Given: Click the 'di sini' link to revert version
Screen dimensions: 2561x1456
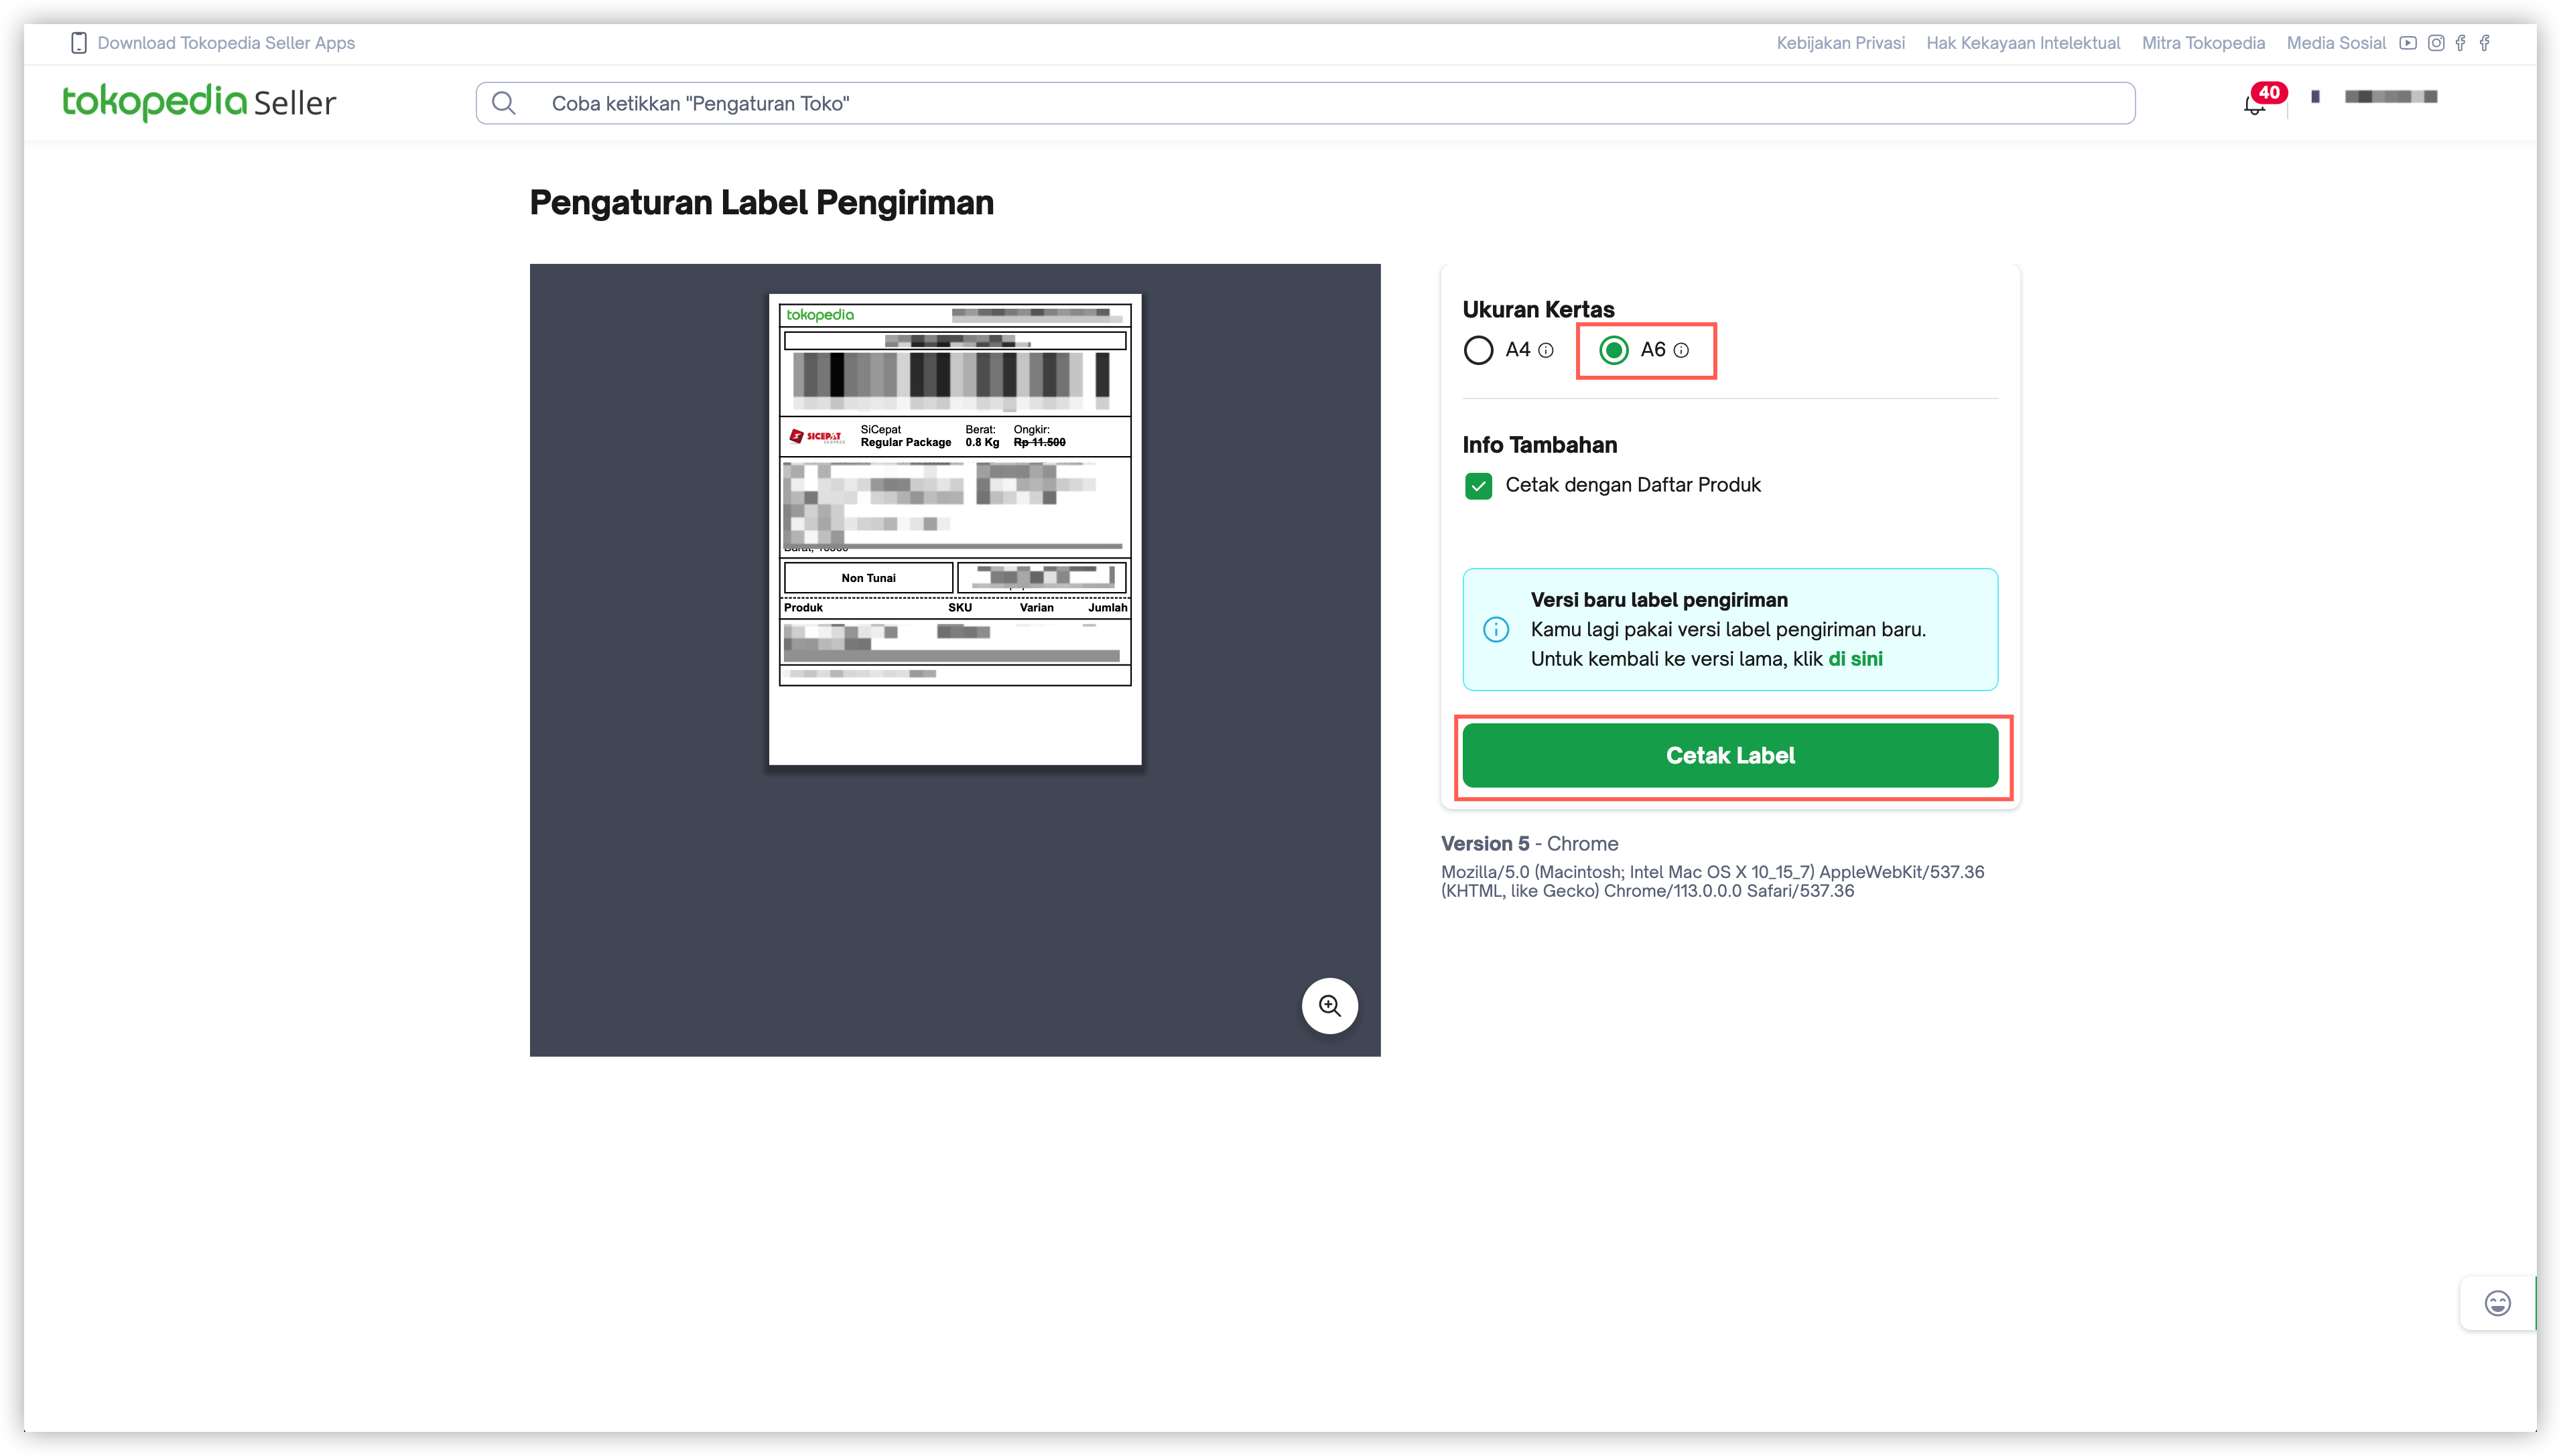Looking at the screenshot, I should (1855, 659).
